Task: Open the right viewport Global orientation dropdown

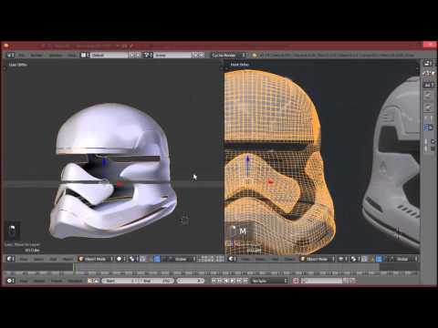Action: pos(406,259)
